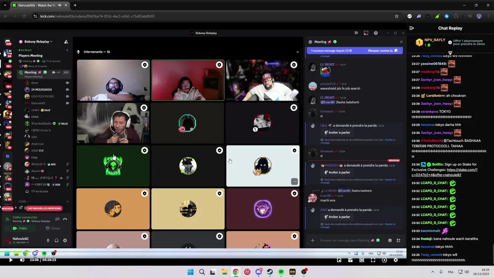Toggle the Discord headphones deafen icon
The image size is (494, 278).
(x=56, y=240)
